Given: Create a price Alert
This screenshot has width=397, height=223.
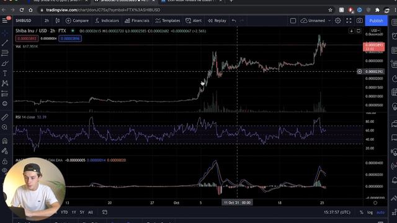Looking at the screenshot, I should click(194, 20).
